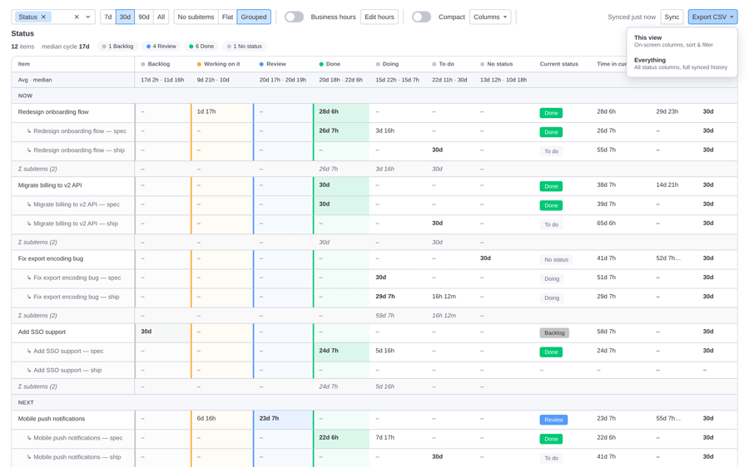Open the Mobile push notifications item
Image resolution: width=749 pixels, height=467 pixels.
pos(52,420)
